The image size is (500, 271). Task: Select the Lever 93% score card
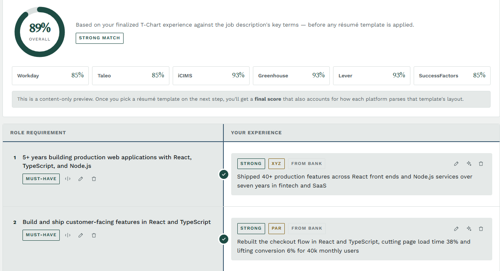pyautogui.click(x=372, y=76)
